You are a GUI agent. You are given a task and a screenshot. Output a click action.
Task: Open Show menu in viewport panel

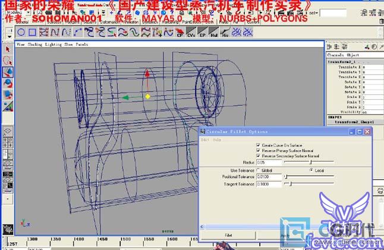[68, 45]
